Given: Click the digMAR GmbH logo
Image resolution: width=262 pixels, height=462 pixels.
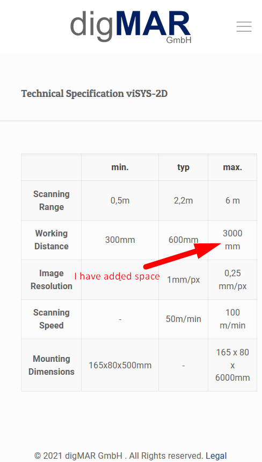Looking at the screenshot, I should (131, 27).
